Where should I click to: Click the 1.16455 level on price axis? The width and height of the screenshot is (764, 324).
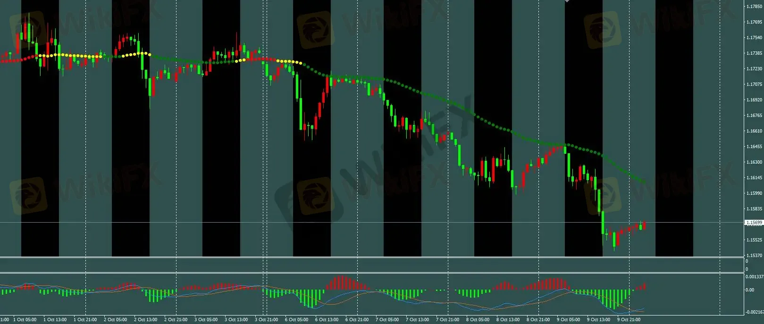point(754,147)
